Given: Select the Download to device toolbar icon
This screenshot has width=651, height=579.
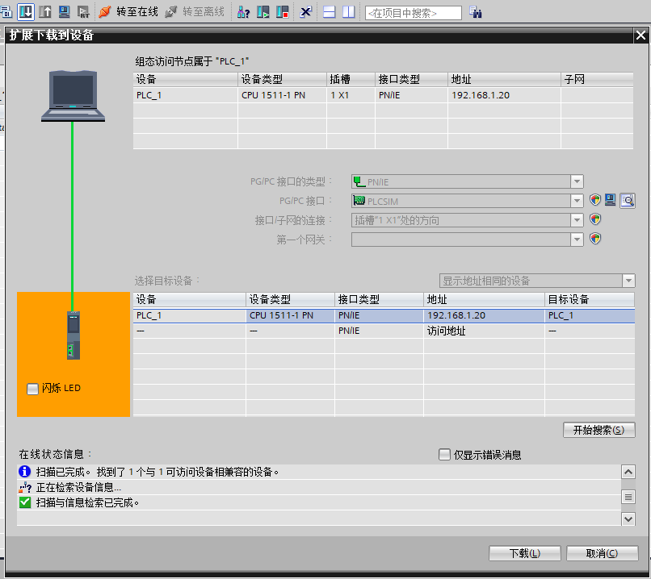Looking at the screenshot, I should click(x=25, y=12).
